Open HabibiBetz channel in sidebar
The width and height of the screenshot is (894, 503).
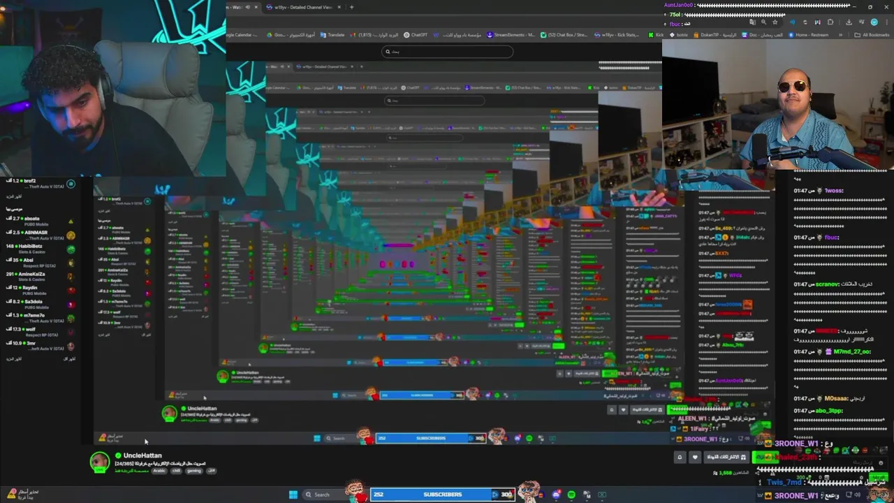click(41, 249)
